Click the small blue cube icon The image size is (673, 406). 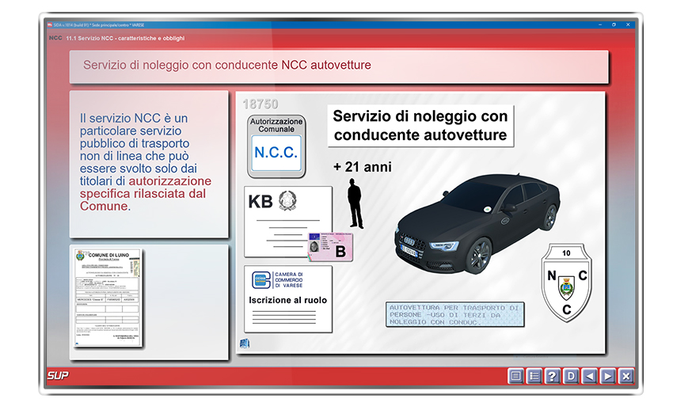245,343
